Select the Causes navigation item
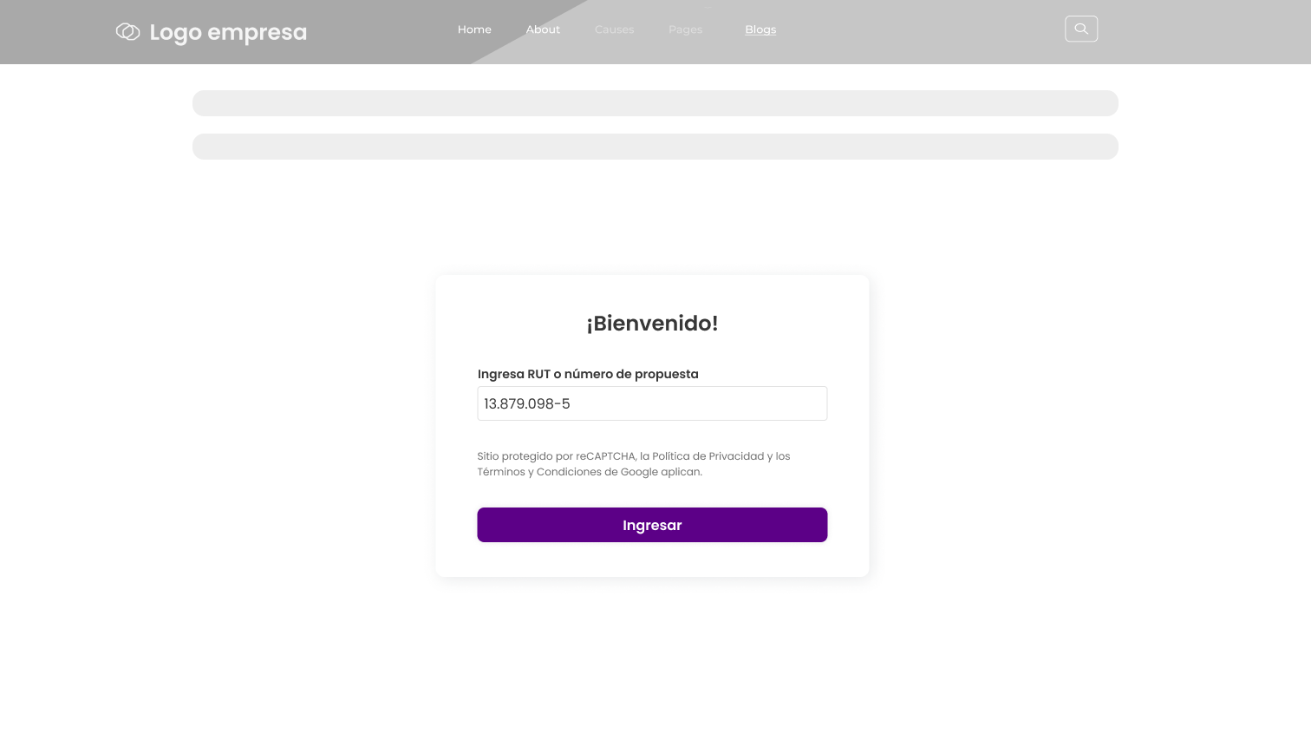Screen dimensions: 1311x740 614,29
